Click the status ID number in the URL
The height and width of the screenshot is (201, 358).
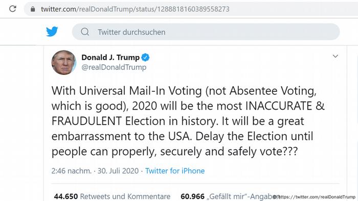[193, 9]
